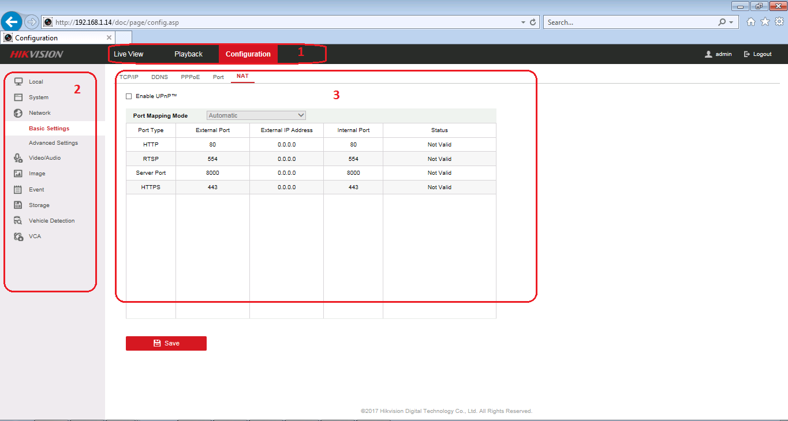Open the Live View page
788x421 pixels.
click(x=128, y=54)
